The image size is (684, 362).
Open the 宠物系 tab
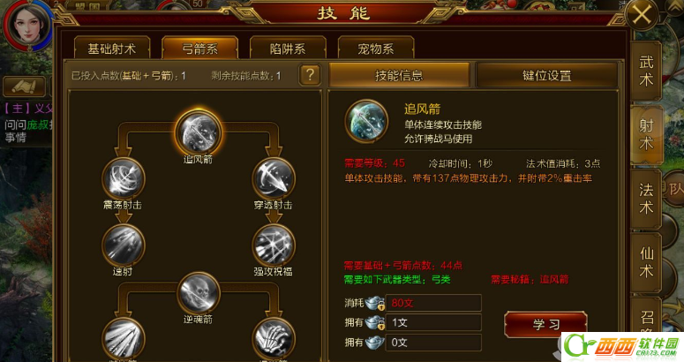(x=376, y=48)
